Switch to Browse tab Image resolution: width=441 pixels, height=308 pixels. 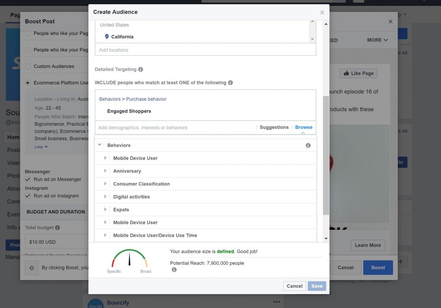[304, 127]
